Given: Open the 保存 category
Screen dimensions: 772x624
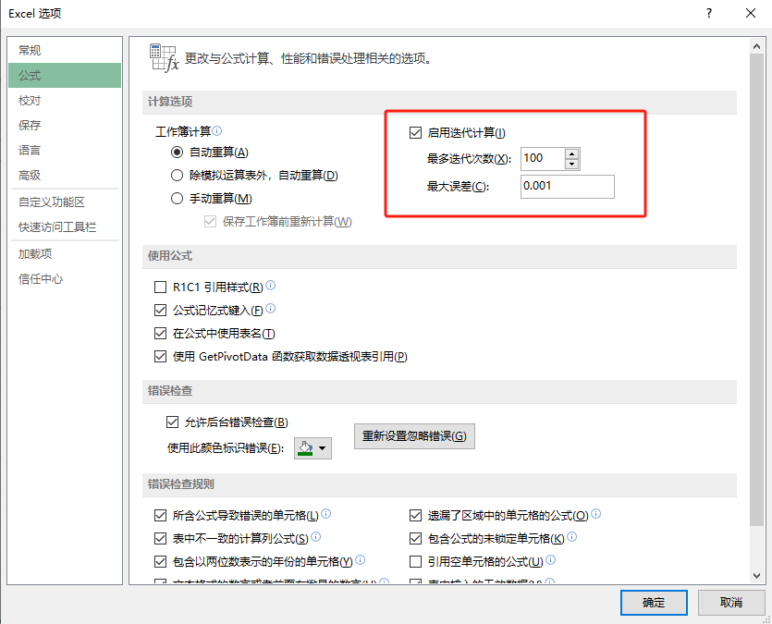Looking at the screenshot, I should (65, 125).
